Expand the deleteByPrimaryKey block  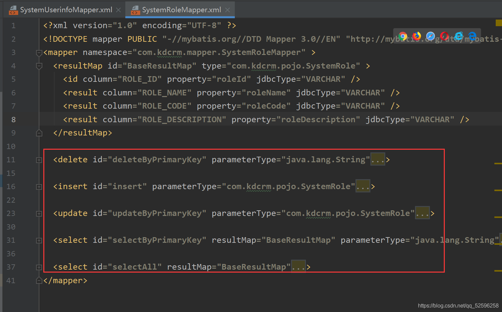[x=39, y=160]
